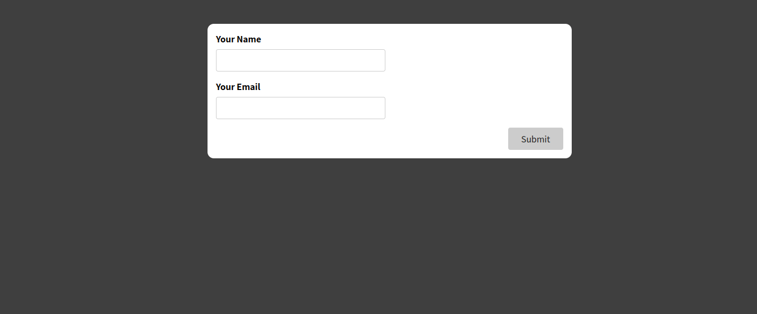Select the Your Email label text
757x314 pixels.
click(238, 86)
